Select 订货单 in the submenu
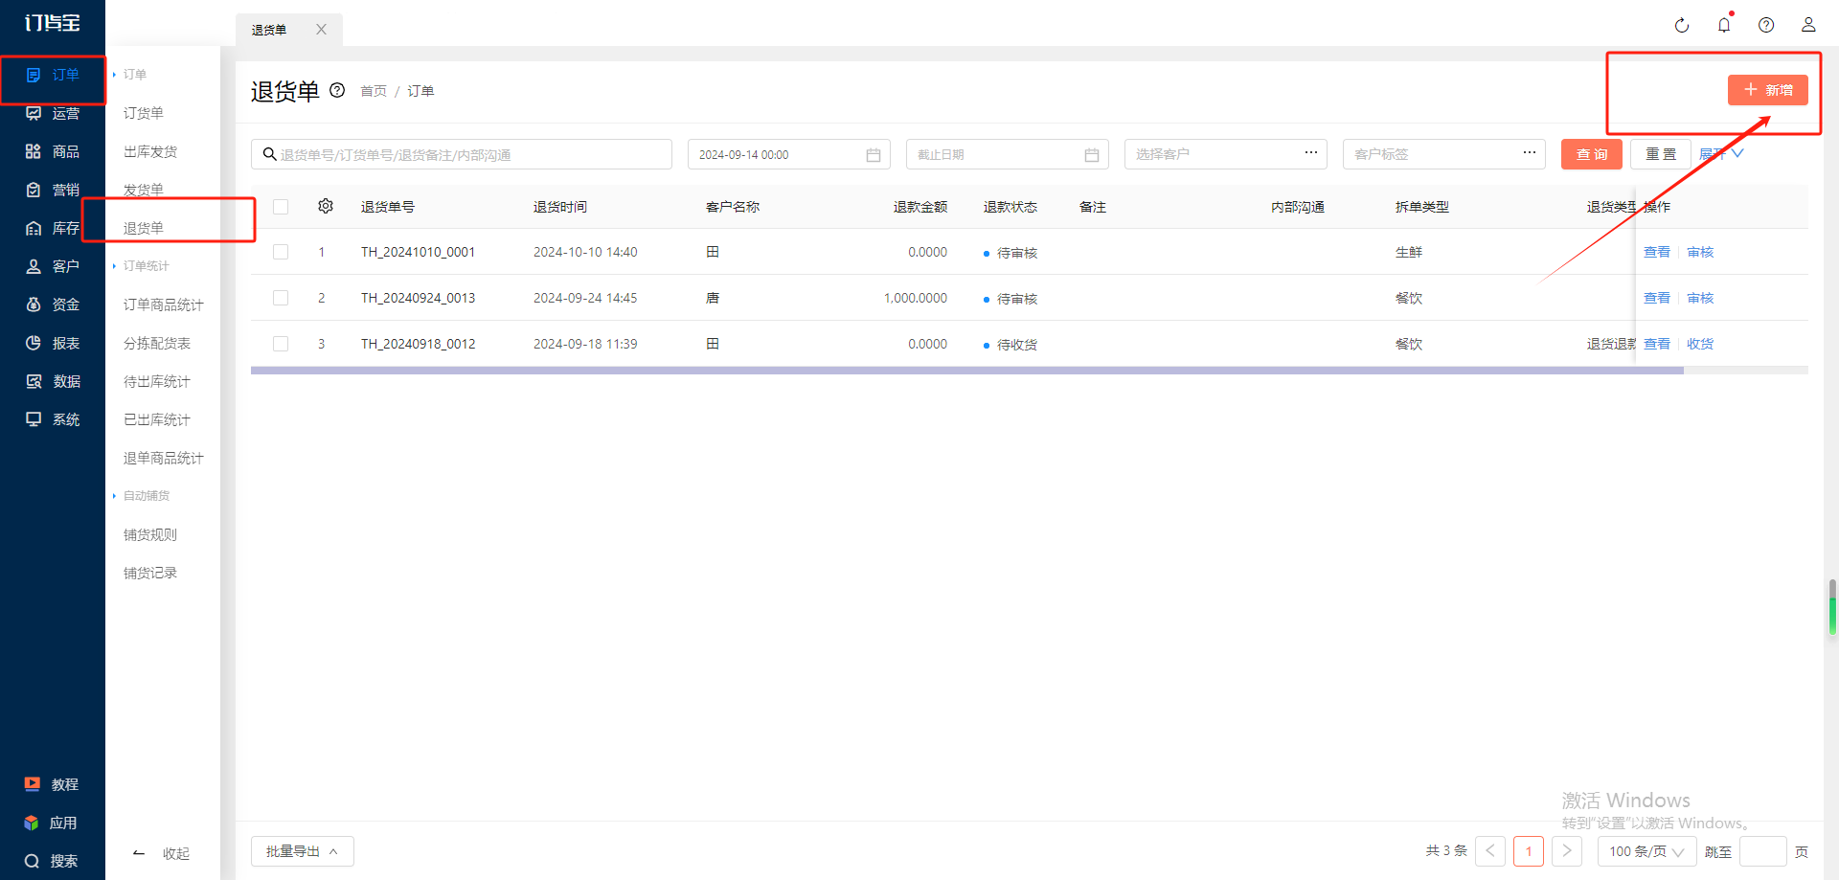This screenshot has height=880, width=1839. 144,113
